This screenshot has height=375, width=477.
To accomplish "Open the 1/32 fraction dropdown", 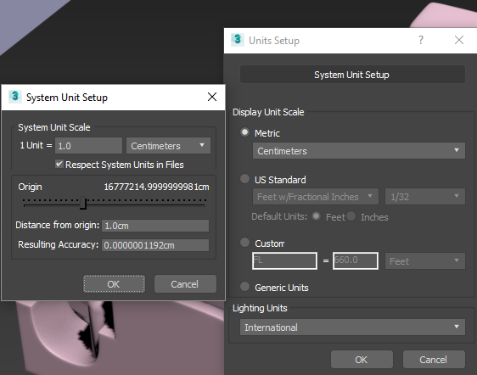I will click(x=425, y=197).
